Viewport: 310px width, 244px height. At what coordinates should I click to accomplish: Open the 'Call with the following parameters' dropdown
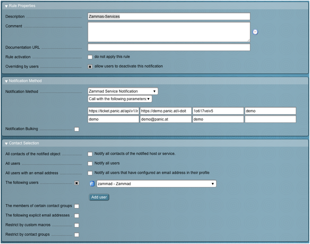point(120,99)
